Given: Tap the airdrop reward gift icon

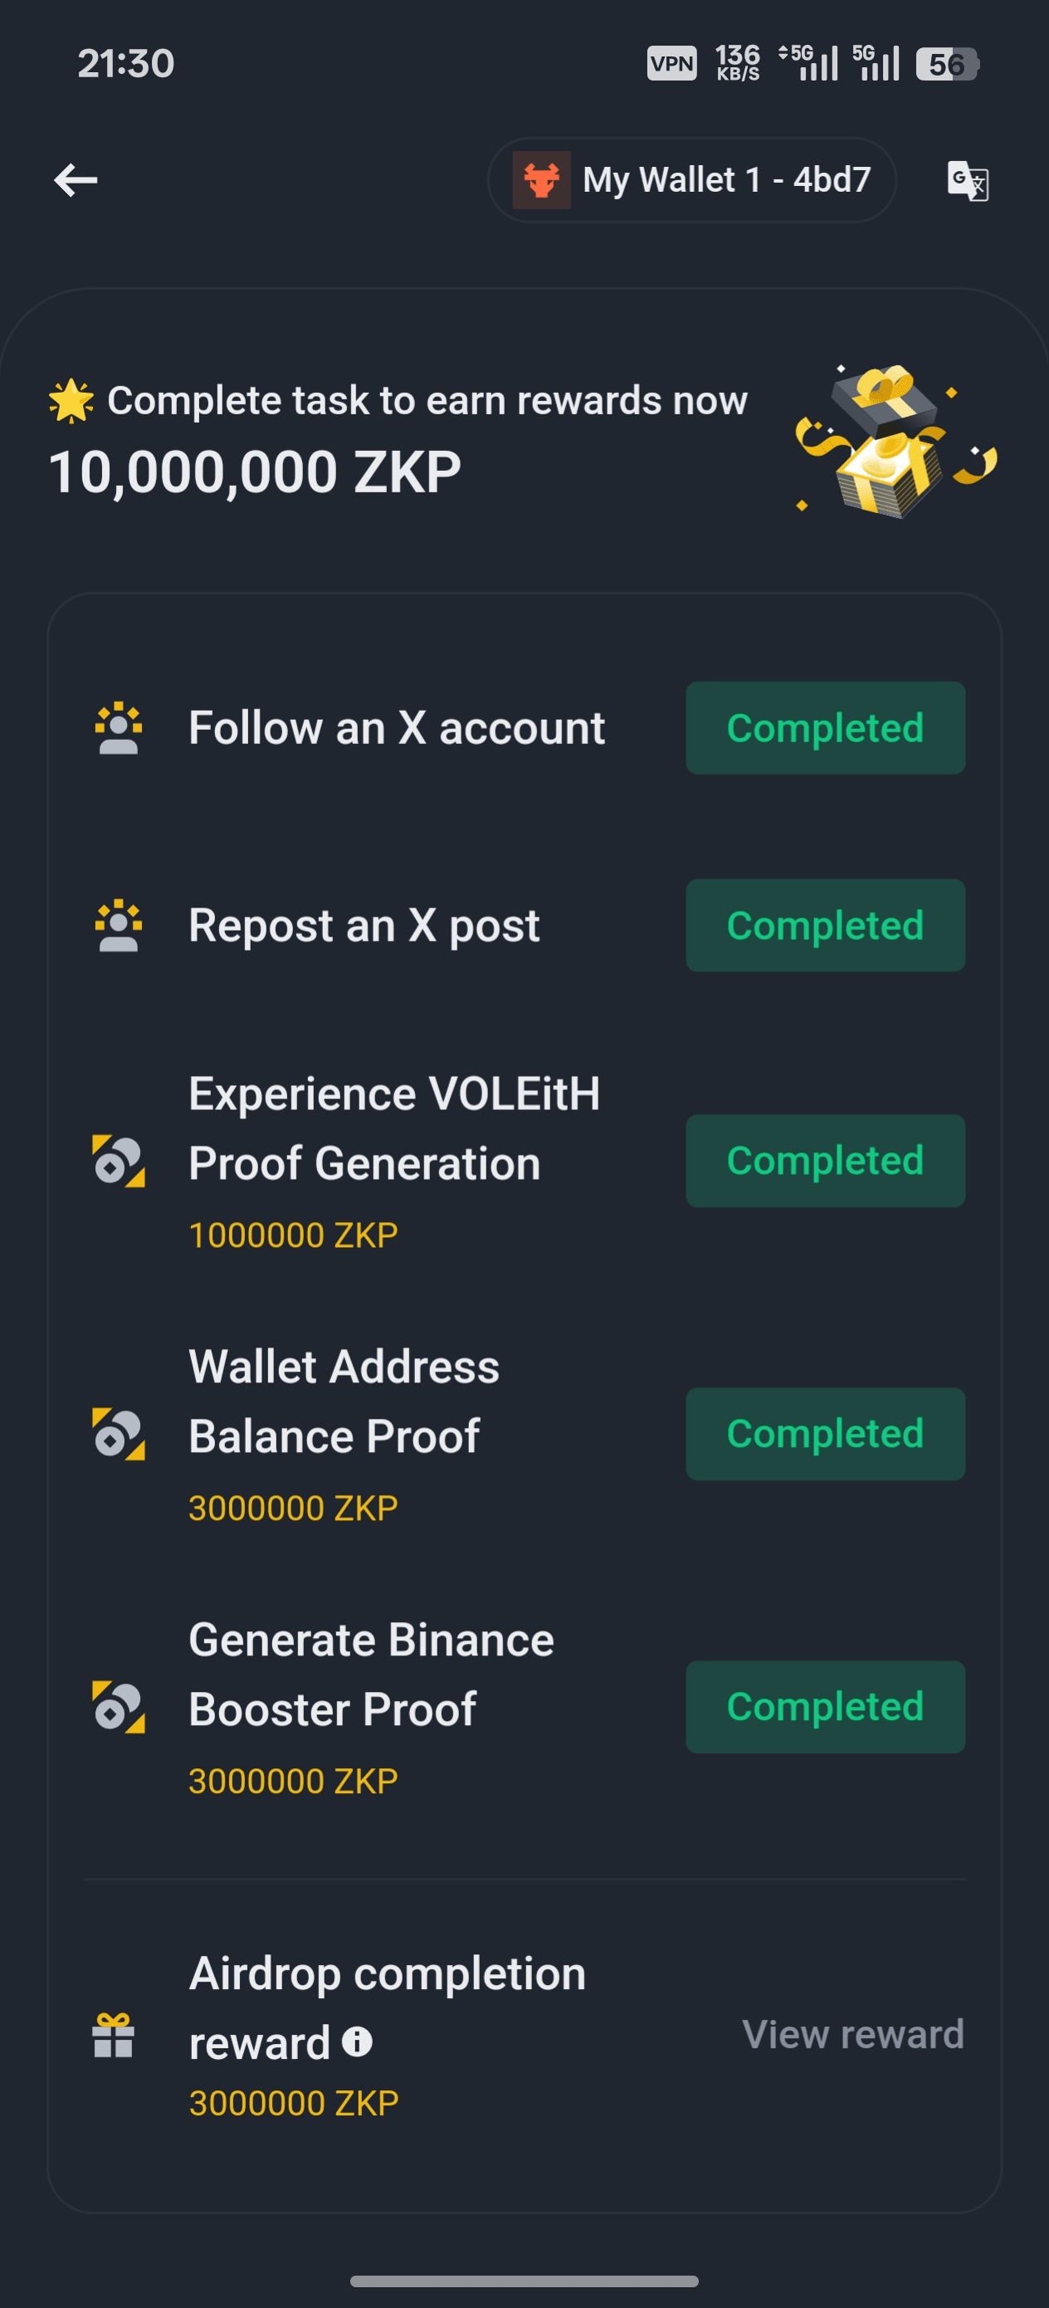Looking at the screenshot, I should (x=114, y=2035).
